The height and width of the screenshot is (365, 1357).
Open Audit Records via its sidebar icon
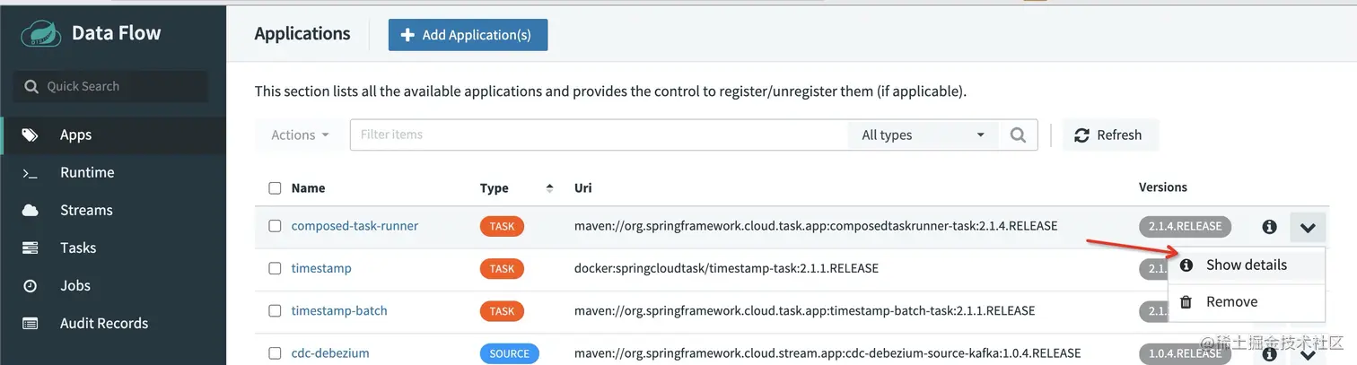tap(31, 324)
